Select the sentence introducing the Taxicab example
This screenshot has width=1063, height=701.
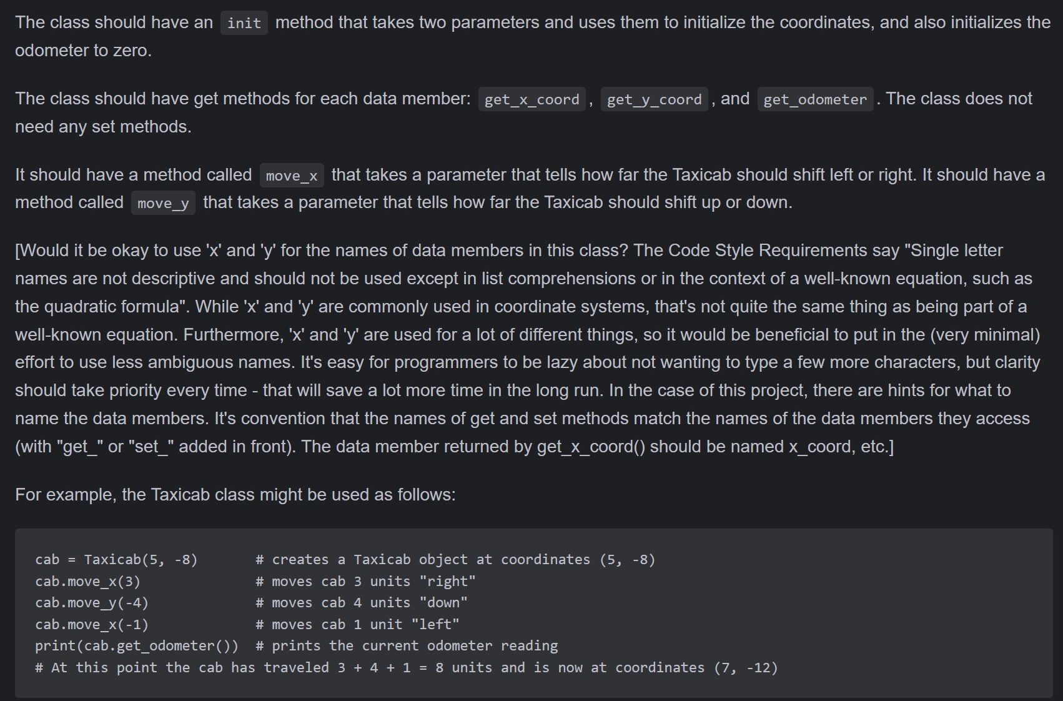point(235,494)
